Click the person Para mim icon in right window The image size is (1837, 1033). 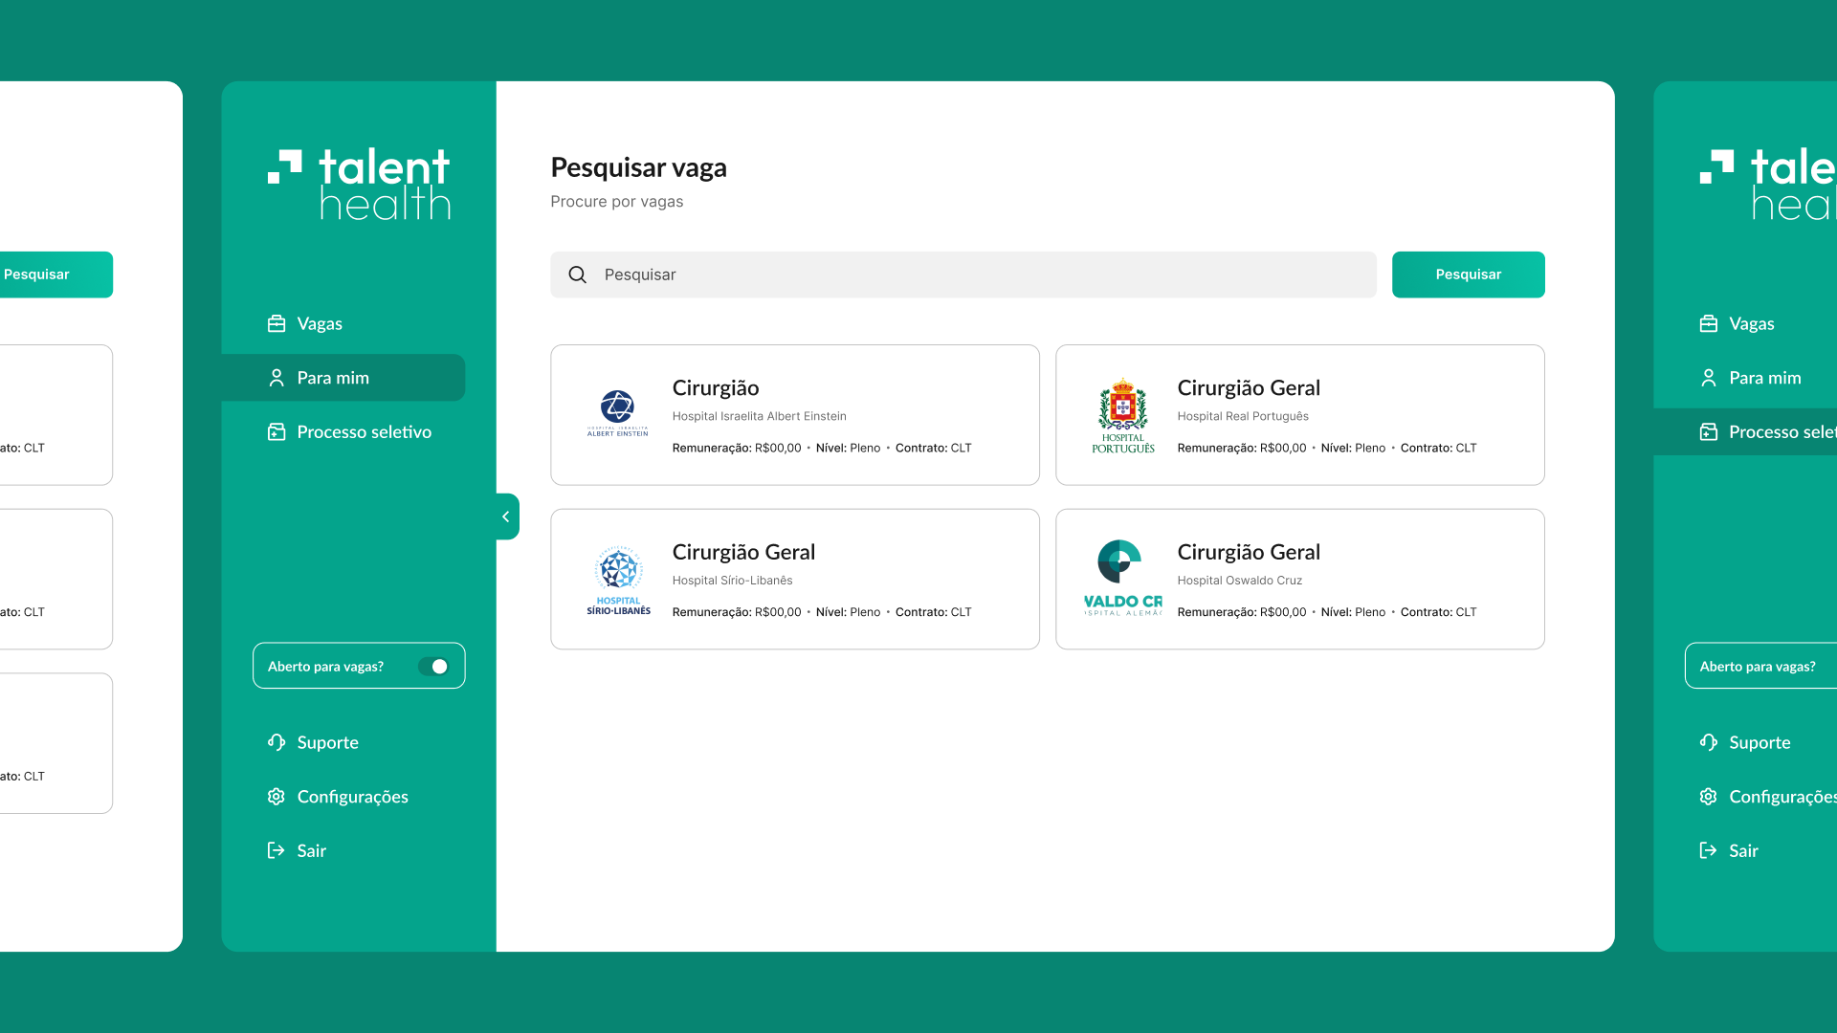pyautogui.click(x=1709, y=378)
